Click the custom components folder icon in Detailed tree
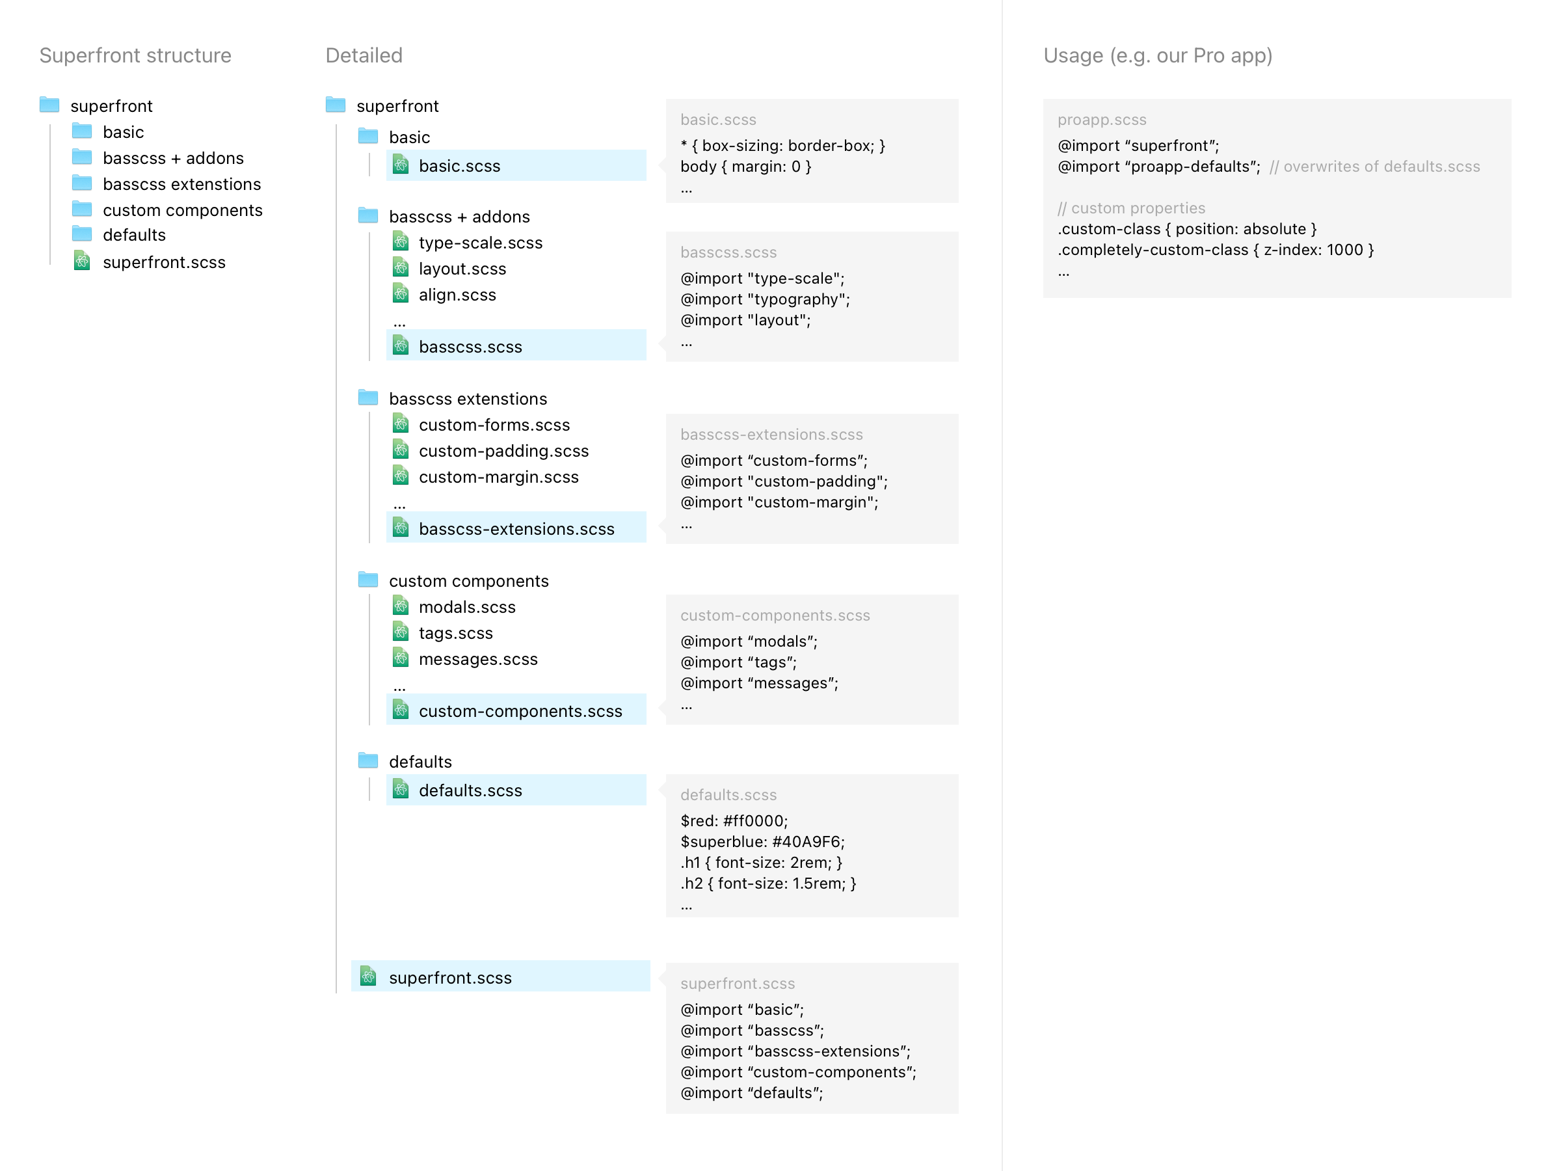This screenshot has width=1561, height=1171. coord(367,580)
